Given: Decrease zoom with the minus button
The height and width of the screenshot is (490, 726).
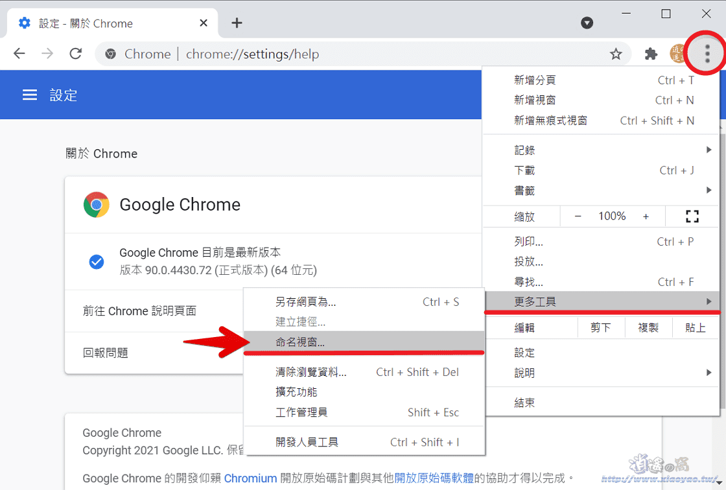Looking at the screenshot, I should tap(578, 216).
